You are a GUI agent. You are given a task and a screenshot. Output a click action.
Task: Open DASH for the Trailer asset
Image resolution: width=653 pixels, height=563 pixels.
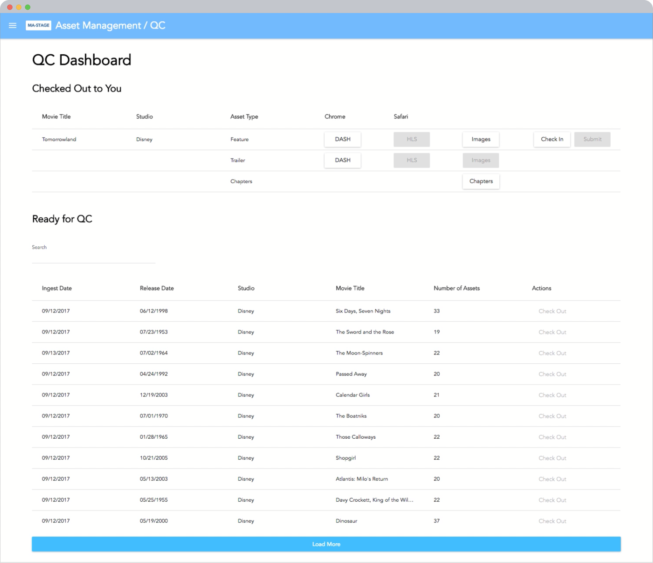[x=342, y=160]
